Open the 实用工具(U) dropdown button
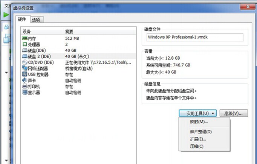The image size is (257, 164). pos(198,113)
